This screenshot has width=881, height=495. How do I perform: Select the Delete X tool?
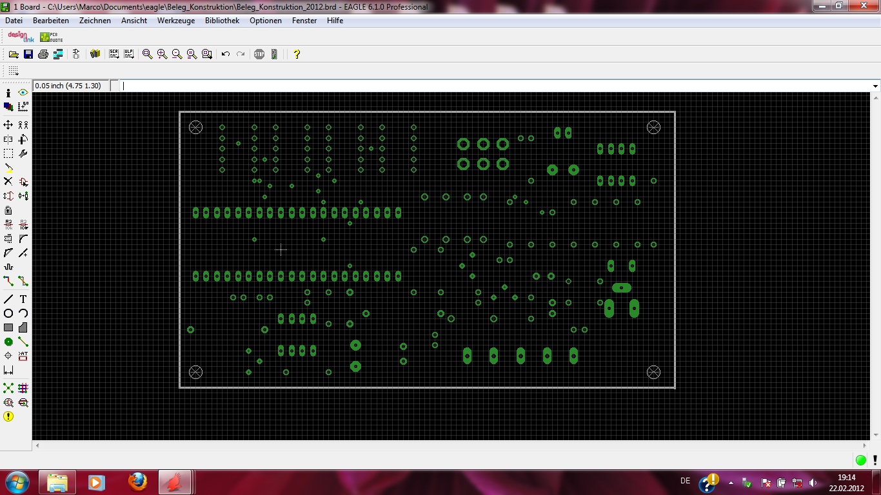(8, 182)
